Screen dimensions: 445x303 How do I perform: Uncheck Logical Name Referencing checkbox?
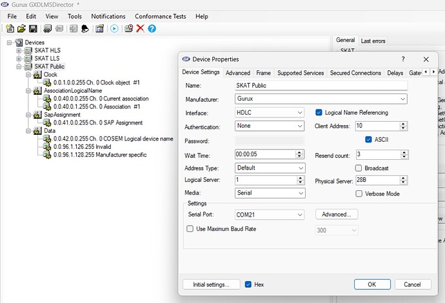click(319, 112)
